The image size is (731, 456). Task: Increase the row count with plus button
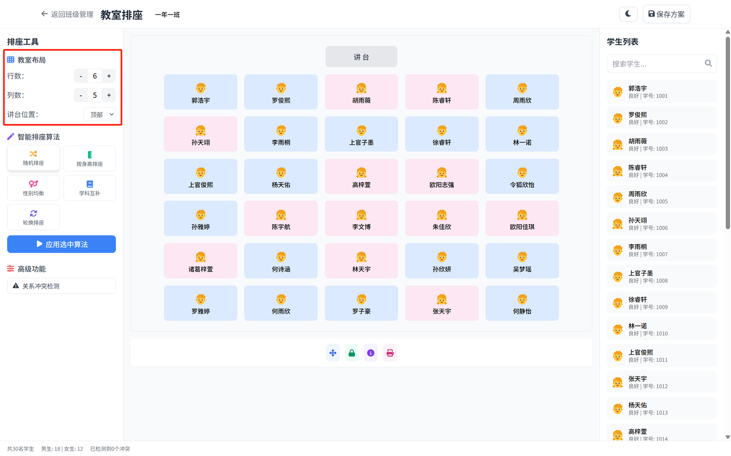pos(109,76)
